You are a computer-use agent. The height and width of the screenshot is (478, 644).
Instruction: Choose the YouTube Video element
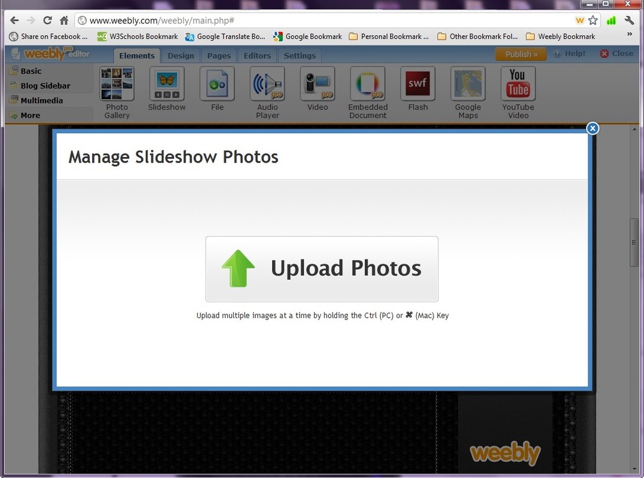[518, 84]
